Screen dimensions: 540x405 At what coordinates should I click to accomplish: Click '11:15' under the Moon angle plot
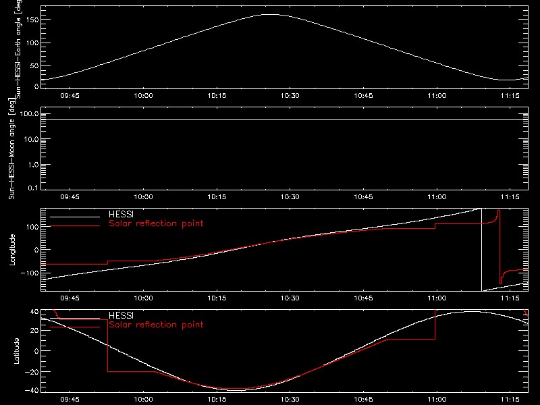click(510, 197)
